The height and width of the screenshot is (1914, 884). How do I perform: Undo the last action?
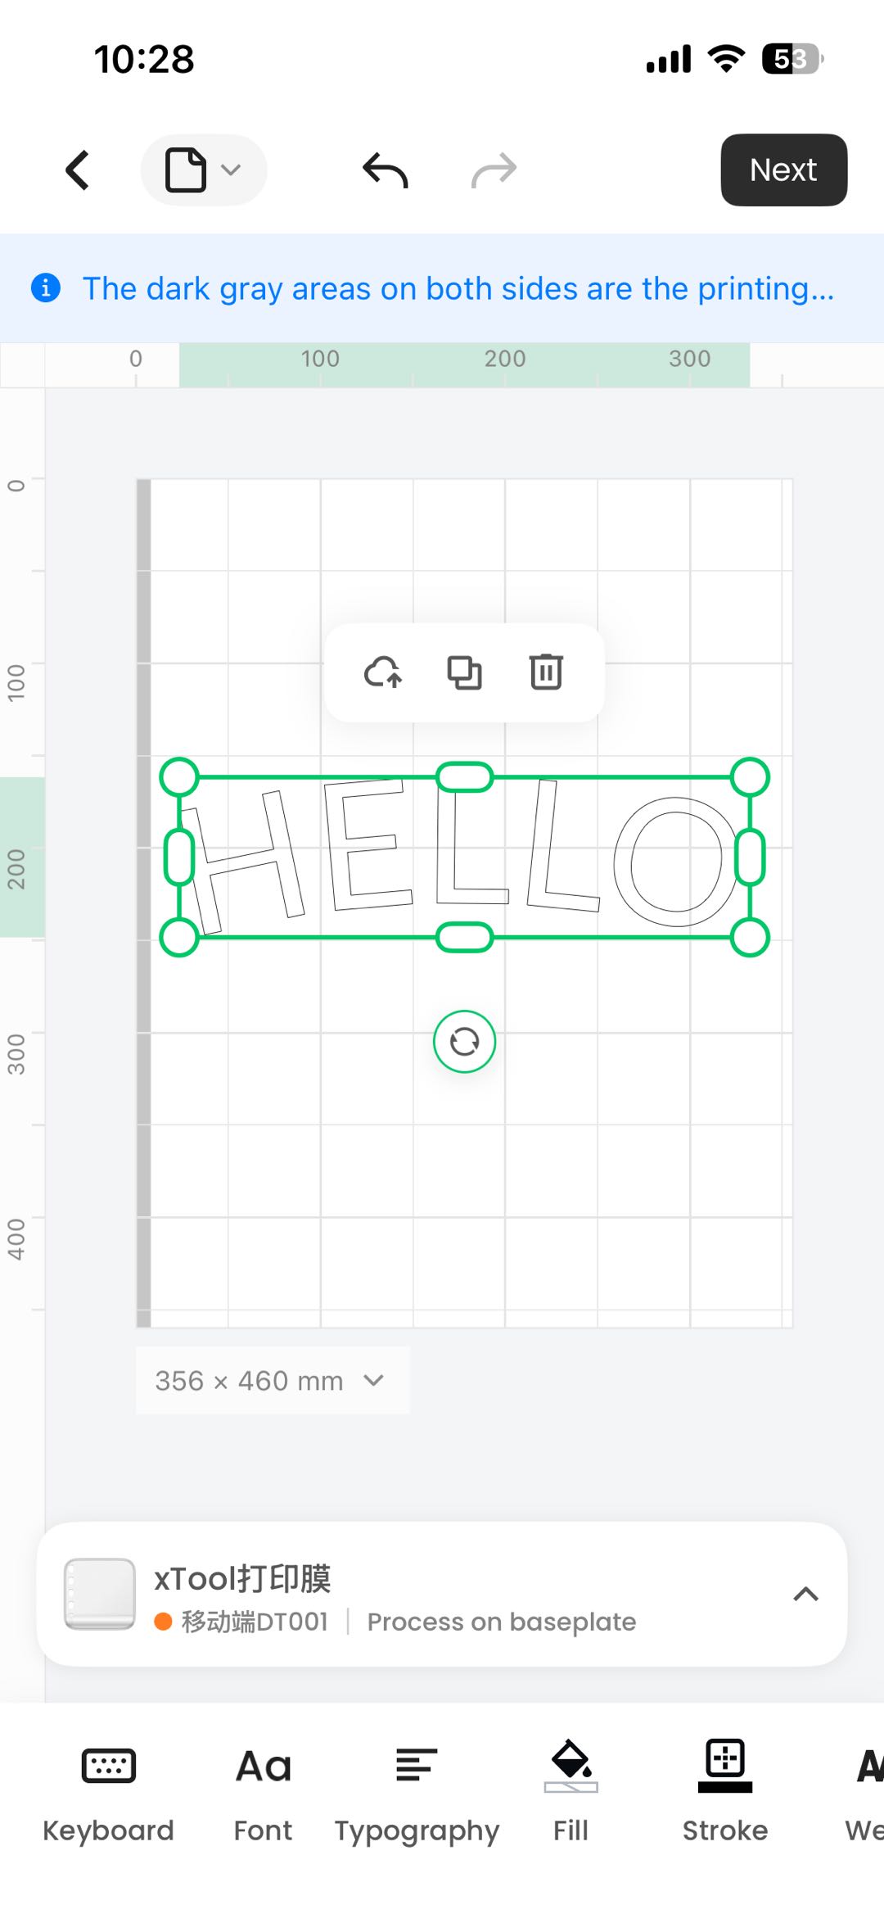coord(386,170)
